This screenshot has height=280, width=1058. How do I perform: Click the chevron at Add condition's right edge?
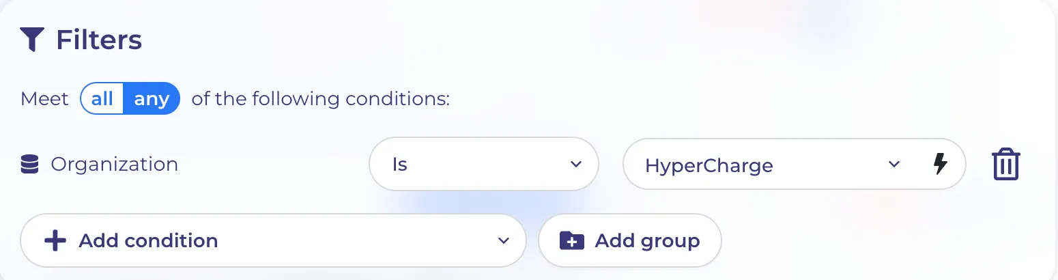point(504,240)
